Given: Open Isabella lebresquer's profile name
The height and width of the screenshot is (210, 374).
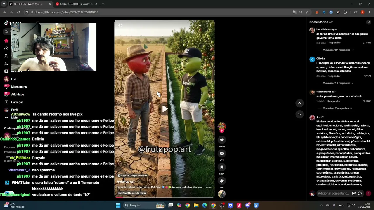Looking at the screenshot, I should coord(327,29).
